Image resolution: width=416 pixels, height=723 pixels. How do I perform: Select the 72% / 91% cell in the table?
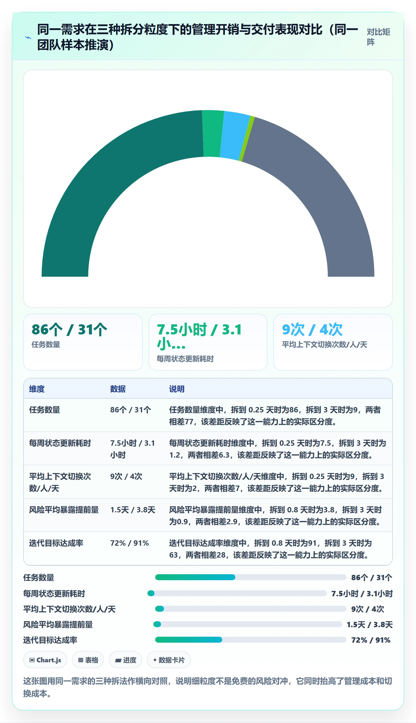point(130,543)
